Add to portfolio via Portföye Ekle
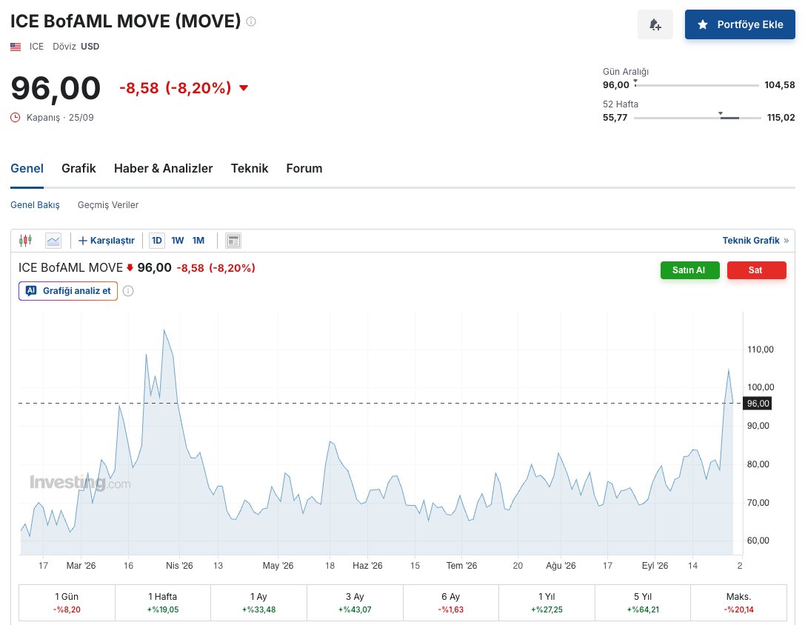805x625 pixels. click(x=740, y=24)
